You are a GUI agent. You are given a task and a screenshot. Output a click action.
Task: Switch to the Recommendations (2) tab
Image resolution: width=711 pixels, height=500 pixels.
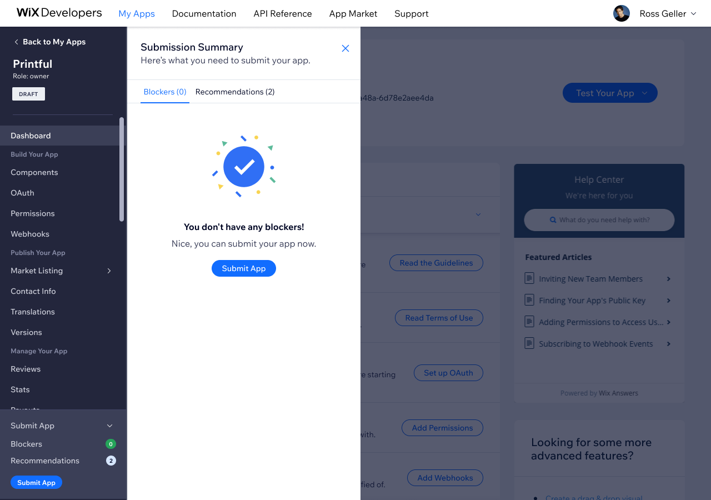point(235,92)
